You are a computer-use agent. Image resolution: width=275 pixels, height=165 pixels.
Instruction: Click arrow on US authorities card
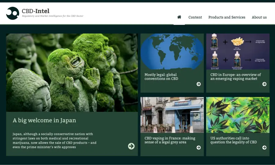pos(264,148)
